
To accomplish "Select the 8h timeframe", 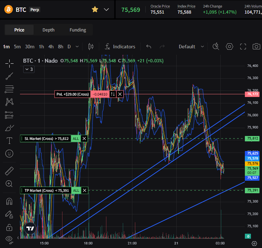I will [60, 47].
